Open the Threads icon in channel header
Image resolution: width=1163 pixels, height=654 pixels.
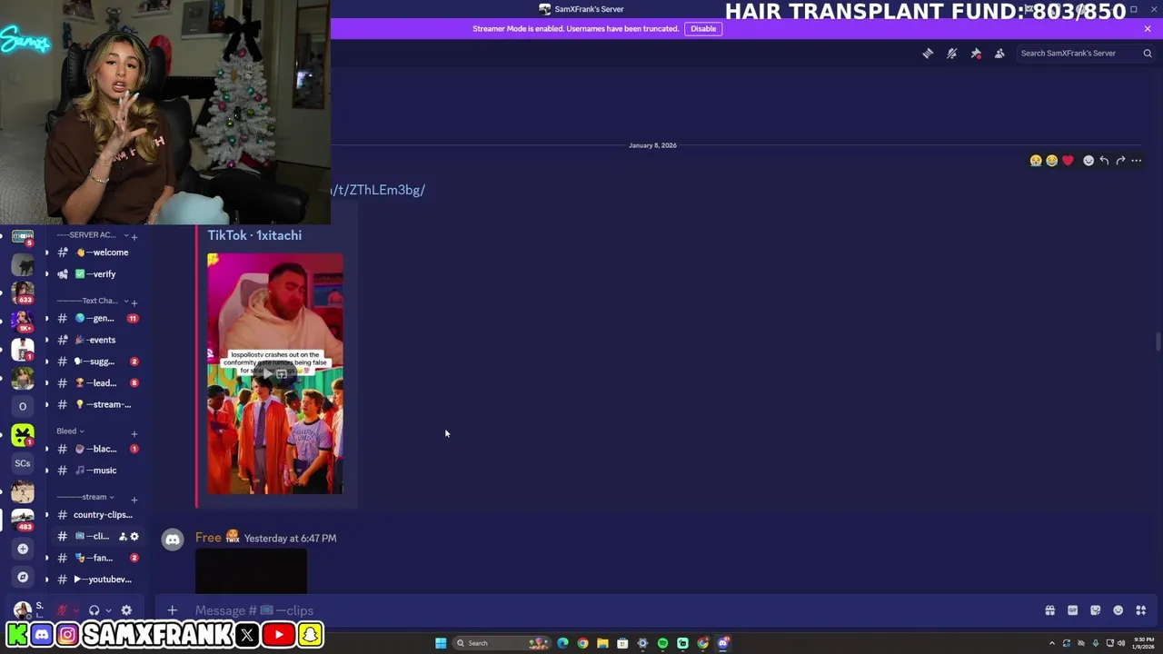(928, 54)
